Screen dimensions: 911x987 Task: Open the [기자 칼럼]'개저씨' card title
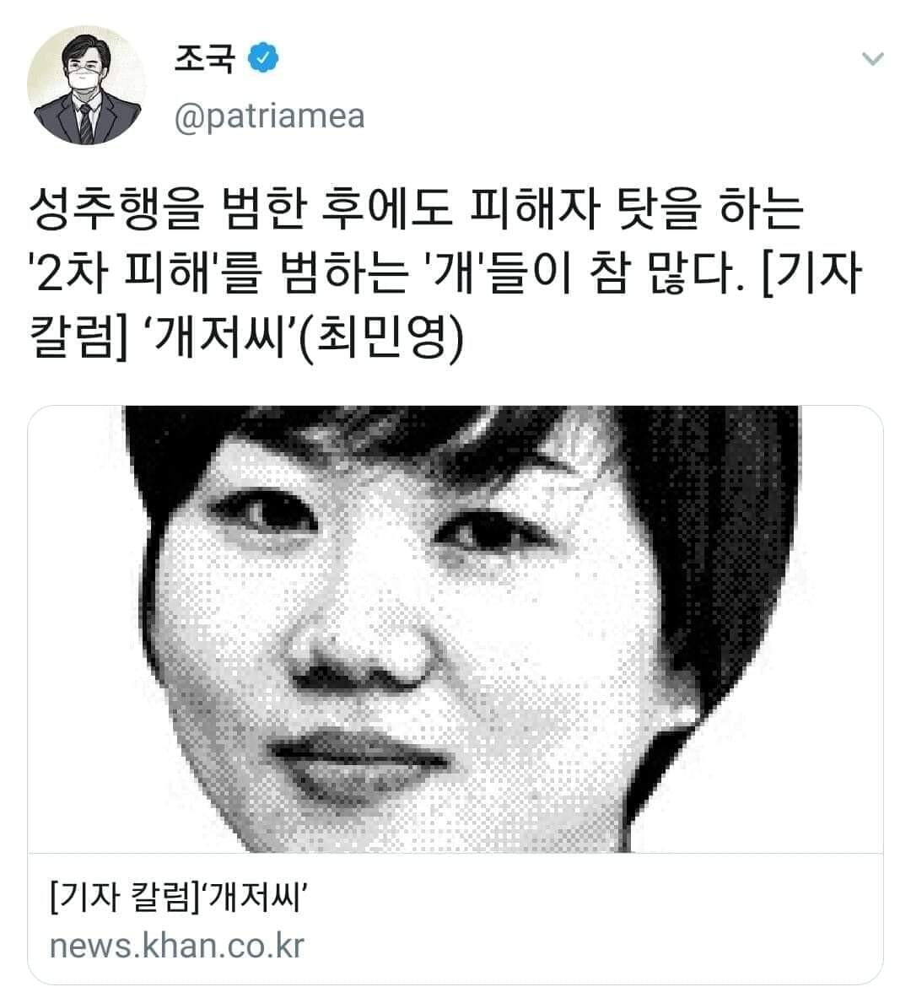[177, 897]
